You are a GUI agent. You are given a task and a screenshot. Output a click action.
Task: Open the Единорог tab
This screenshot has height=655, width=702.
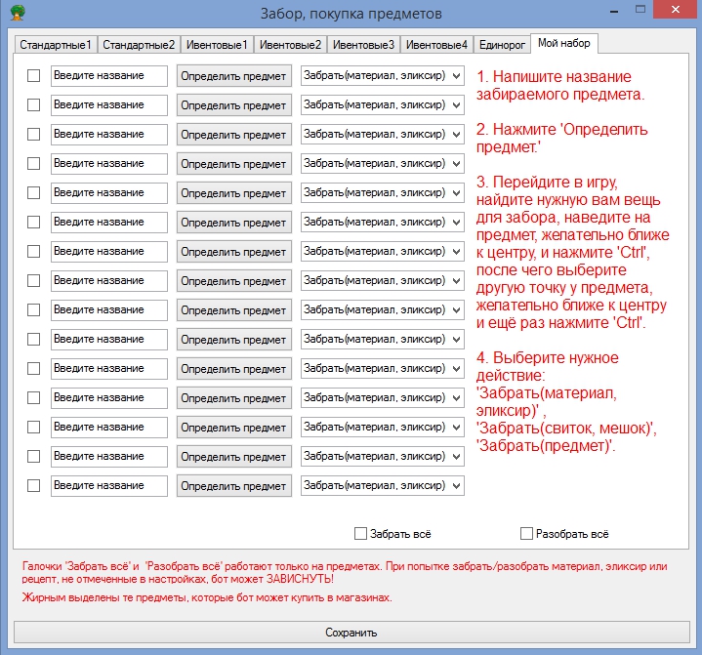click(502, 45)
